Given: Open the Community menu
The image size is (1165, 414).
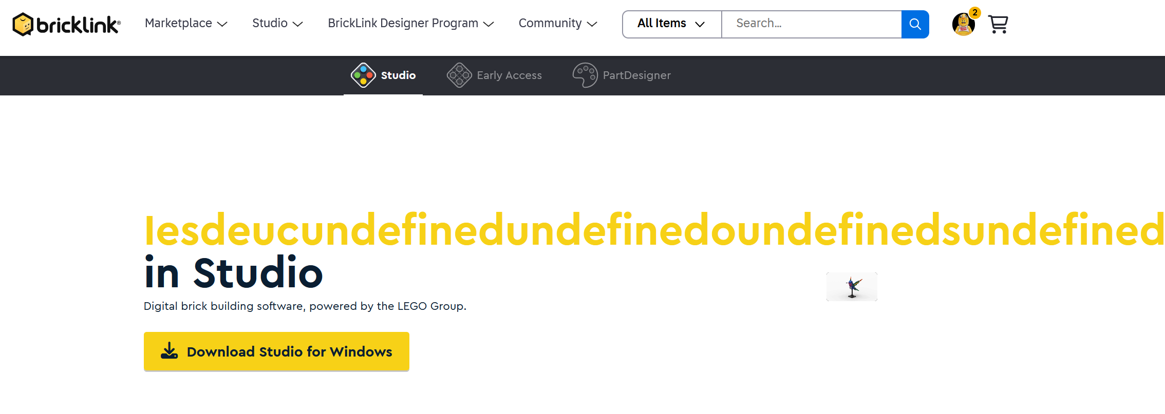Looking at the screenshot, I should (557, 24).
